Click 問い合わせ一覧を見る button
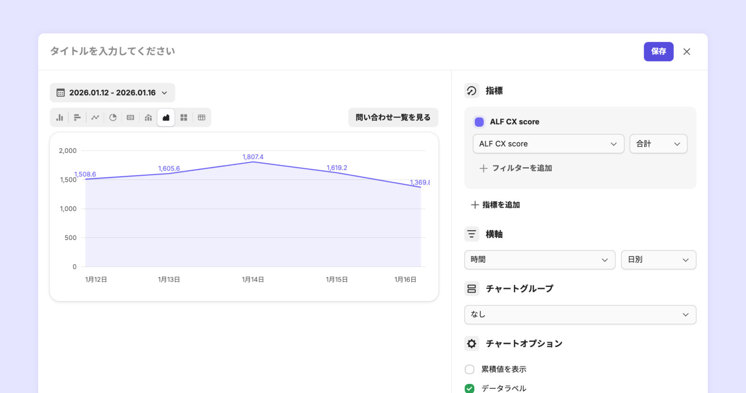The width and height of the screenshot is (746, 393). pyautogui.click(x=393, y=118)
